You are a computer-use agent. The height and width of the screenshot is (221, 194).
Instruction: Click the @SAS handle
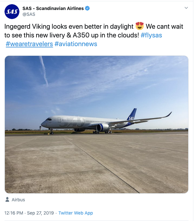29,14
